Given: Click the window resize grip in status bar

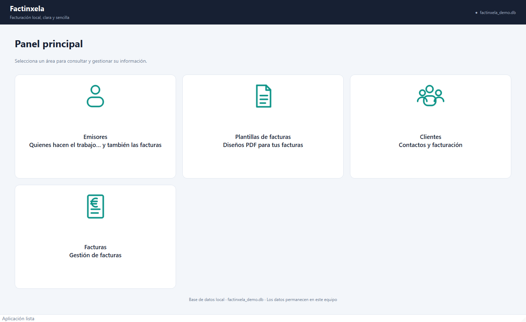Looking at the screenshot, I should pyautogui.click(x=524, y=320).
